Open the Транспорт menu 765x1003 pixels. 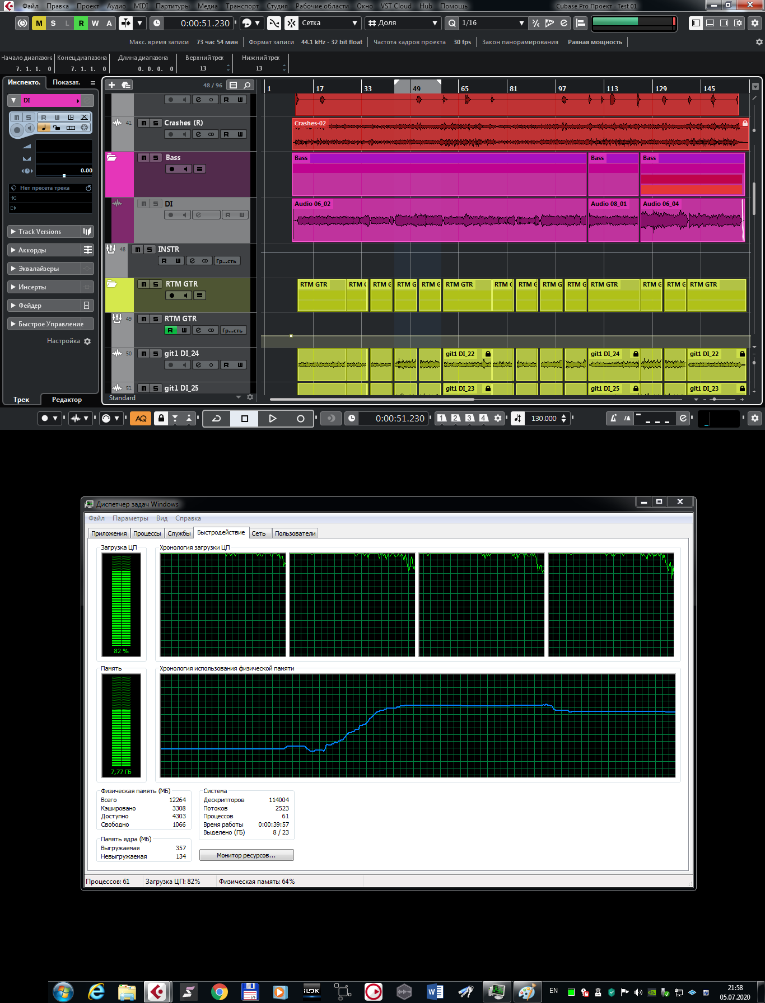[x=242, y=6]
